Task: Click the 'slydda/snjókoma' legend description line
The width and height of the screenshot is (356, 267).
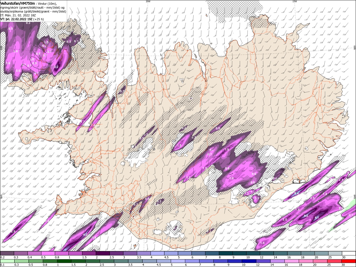Action: pyautogui.click(x=33, y=11)
